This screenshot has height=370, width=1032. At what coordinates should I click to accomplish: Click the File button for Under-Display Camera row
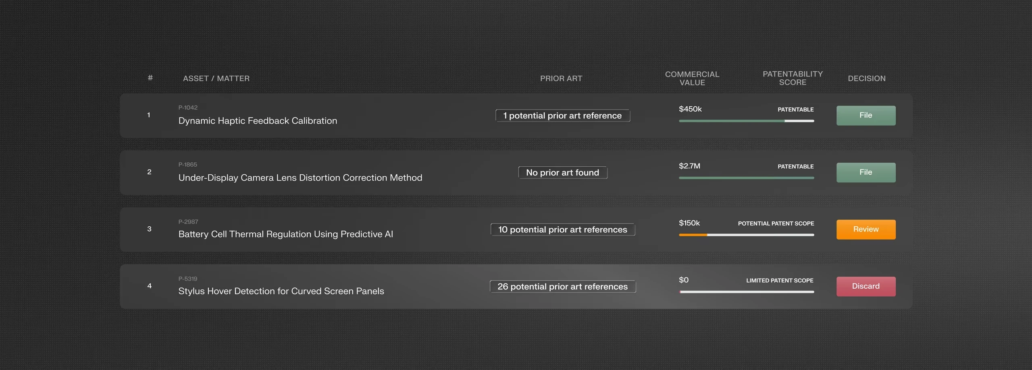(x=866, y=173)
